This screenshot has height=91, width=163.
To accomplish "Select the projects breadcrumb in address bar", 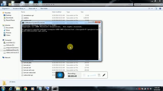I will coord(40,5).
